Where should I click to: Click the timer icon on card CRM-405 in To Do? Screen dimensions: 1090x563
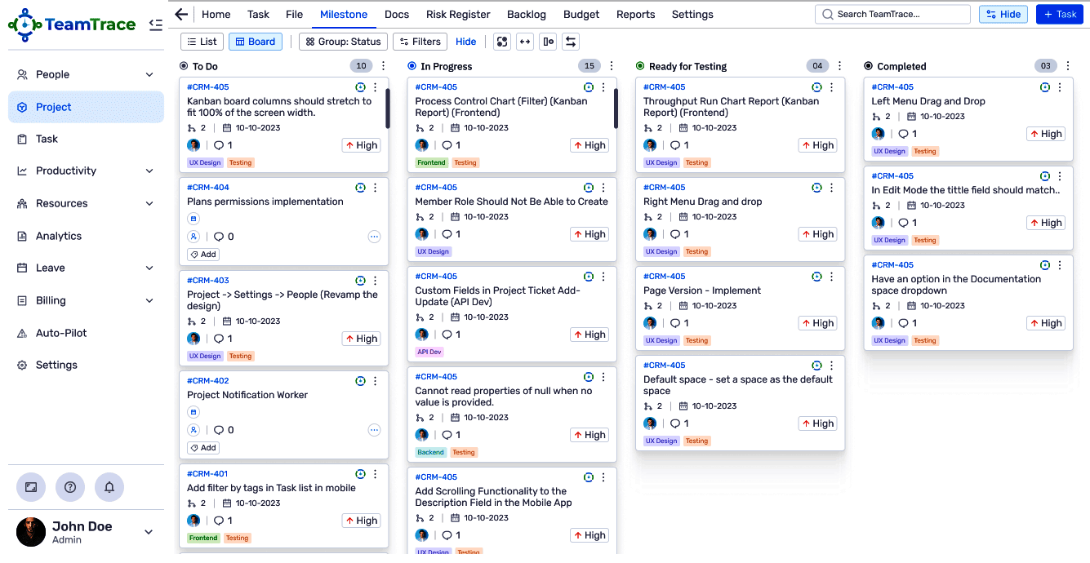coord(359,86)
